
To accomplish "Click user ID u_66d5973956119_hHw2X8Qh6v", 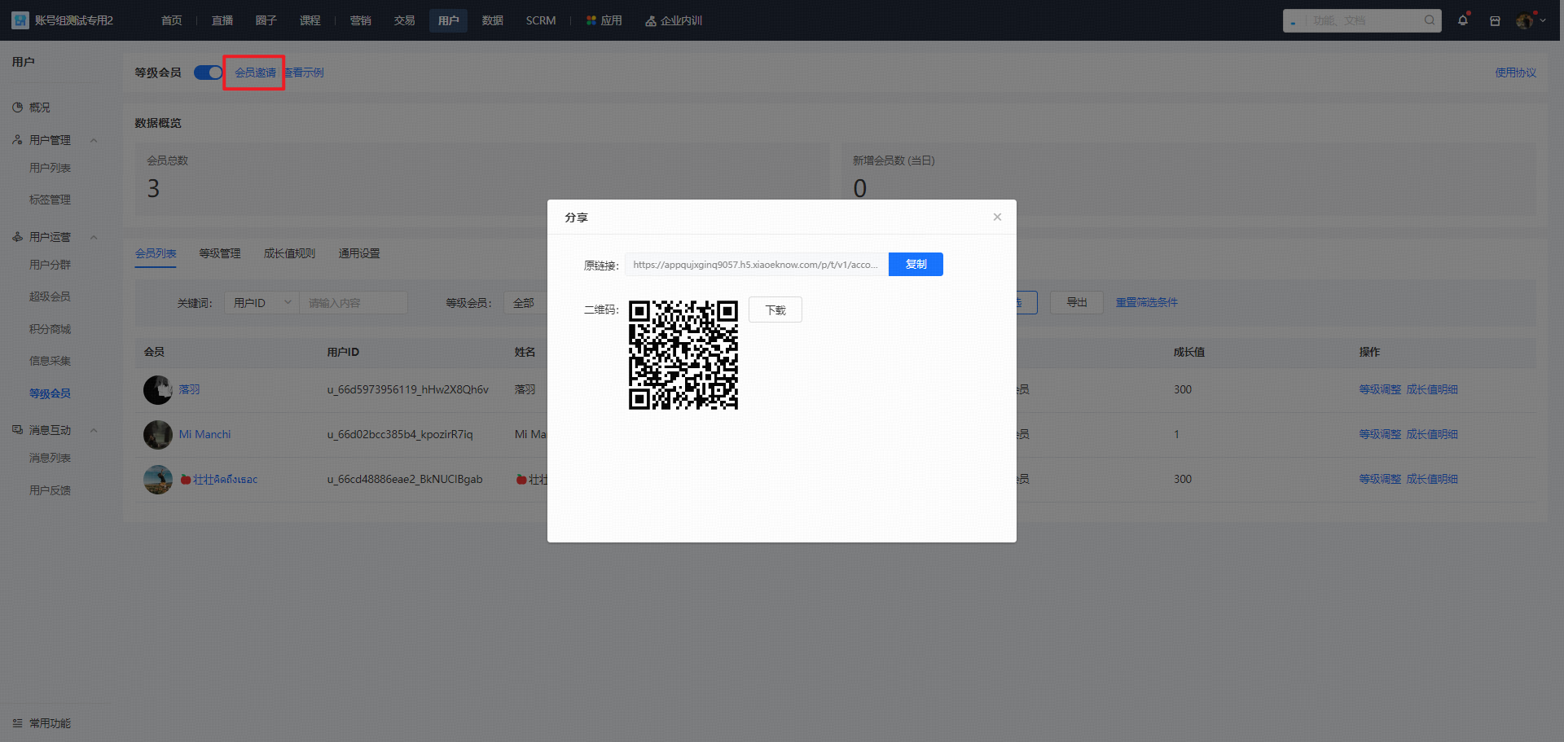I will [408, 389].
